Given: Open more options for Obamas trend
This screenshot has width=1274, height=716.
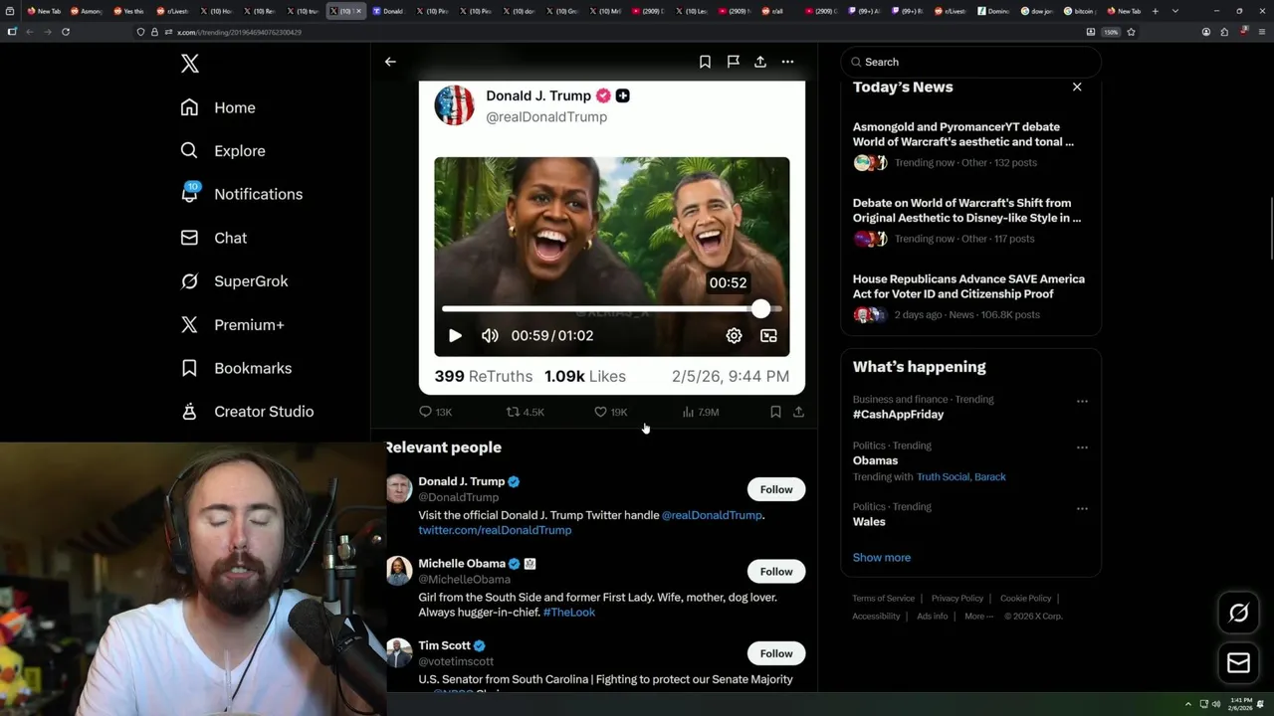Looking at the screenshot, I should [1082, 447].
